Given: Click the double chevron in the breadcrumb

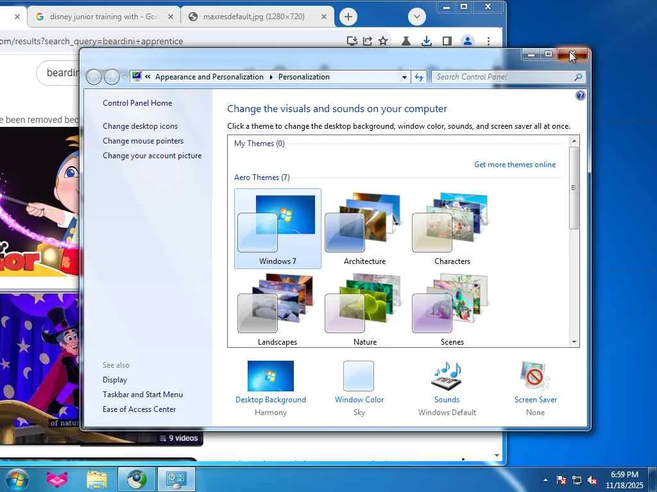Looking at the screenshot, I should [148, 77].
